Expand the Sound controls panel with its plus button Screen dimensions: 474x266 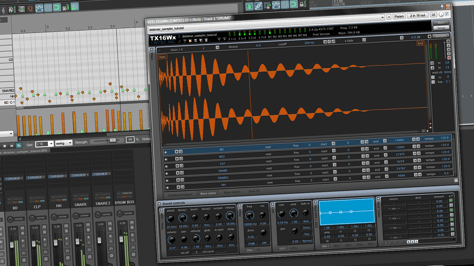pyautogui.click(x=159, y=203)
